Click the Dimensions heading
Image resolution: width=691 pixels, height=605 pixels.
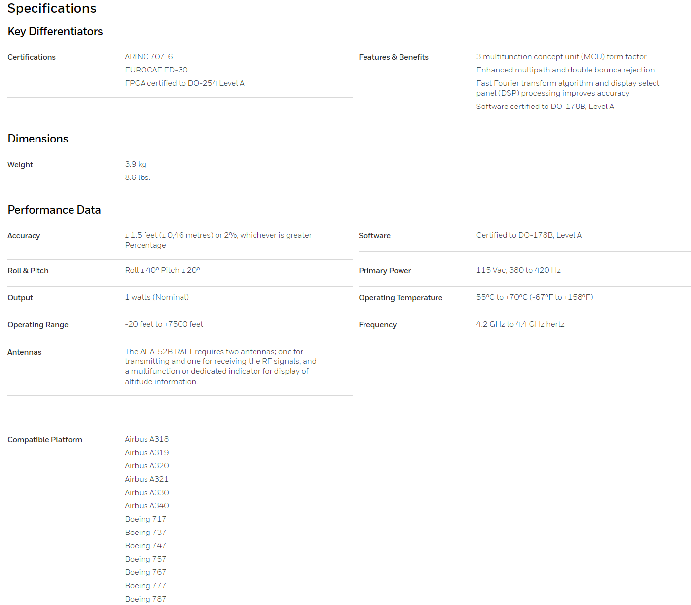(38, 139)
